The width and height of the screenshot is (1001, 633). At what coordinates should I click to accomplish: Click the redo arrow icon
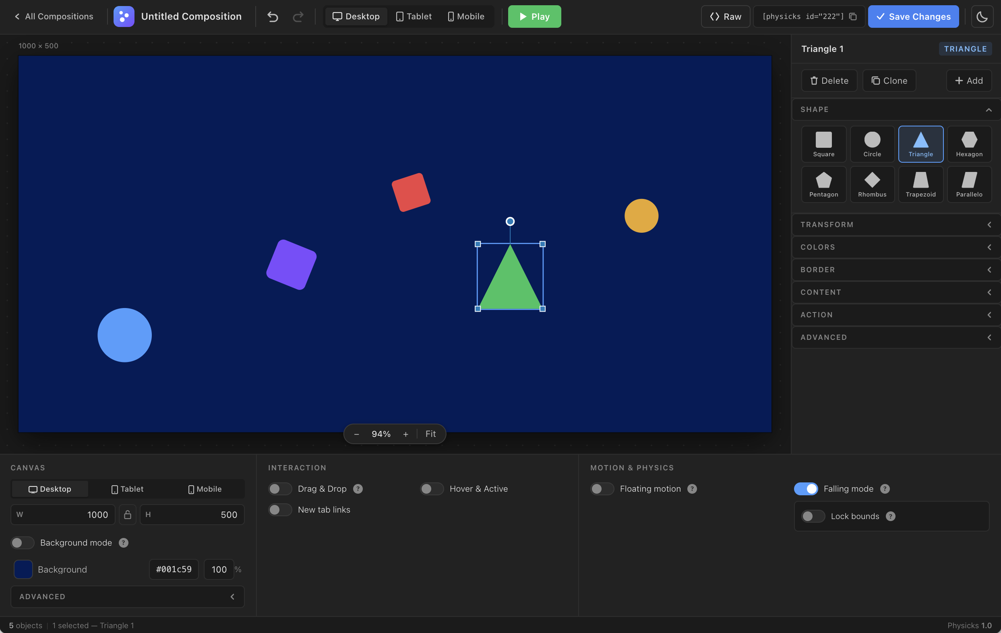pos(298,17)
